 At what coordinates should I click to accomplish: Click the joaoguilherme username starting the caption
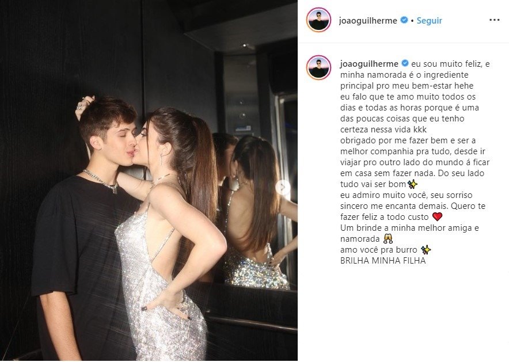point(369,64)
